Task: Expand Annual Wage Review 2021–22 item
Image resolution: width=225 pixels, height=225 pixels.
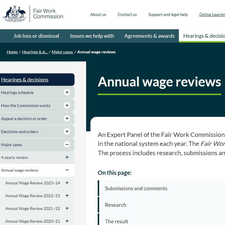Action: tap(67, 208)
